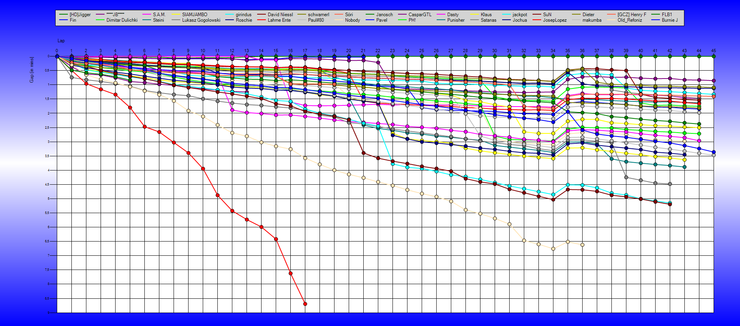This screenshot has width=740, height=326.
Task: Click lap number 17 on the axis
Action: click(x=305, y=51)
